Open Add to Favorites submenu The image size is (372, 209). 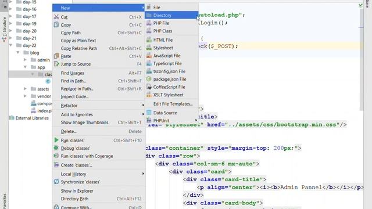[99, 114]
